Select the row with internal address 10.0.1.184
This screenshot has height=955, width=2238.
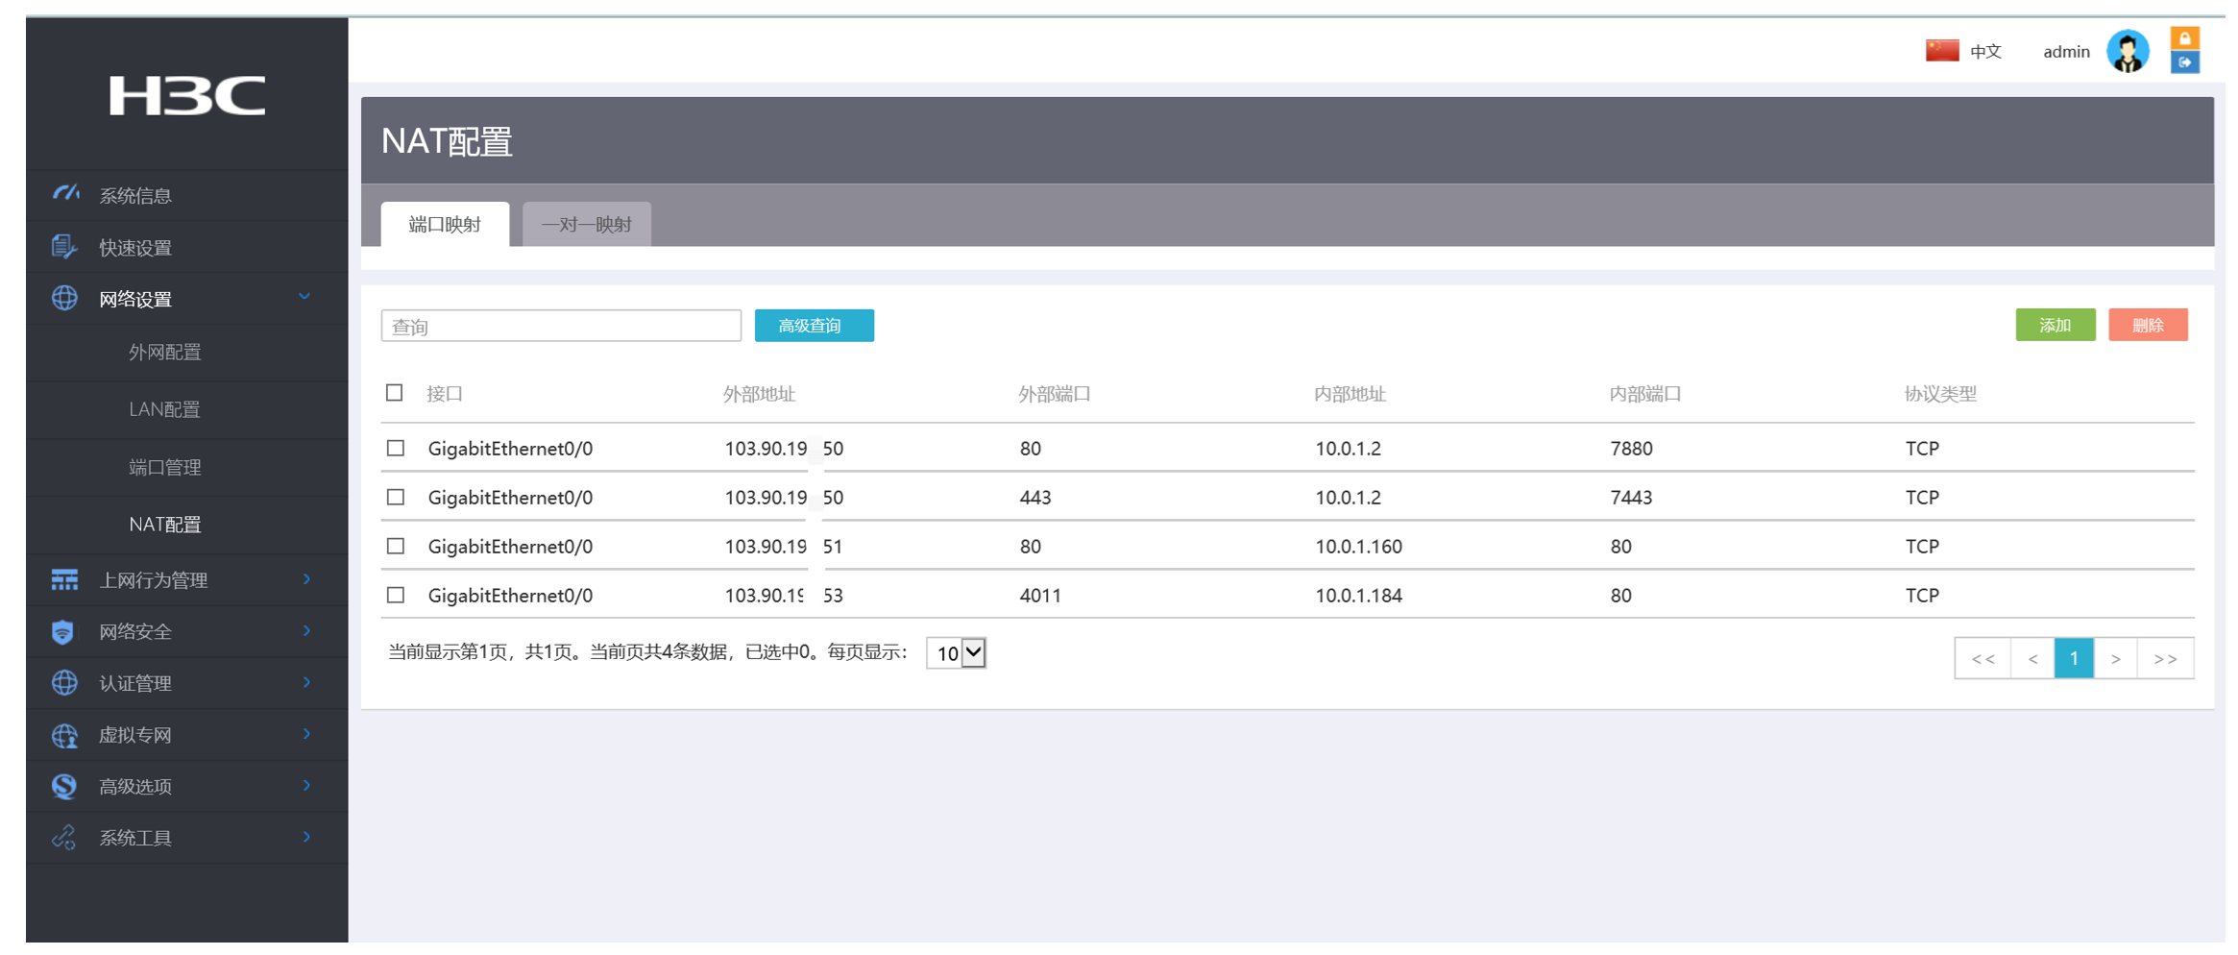(396, 596)
